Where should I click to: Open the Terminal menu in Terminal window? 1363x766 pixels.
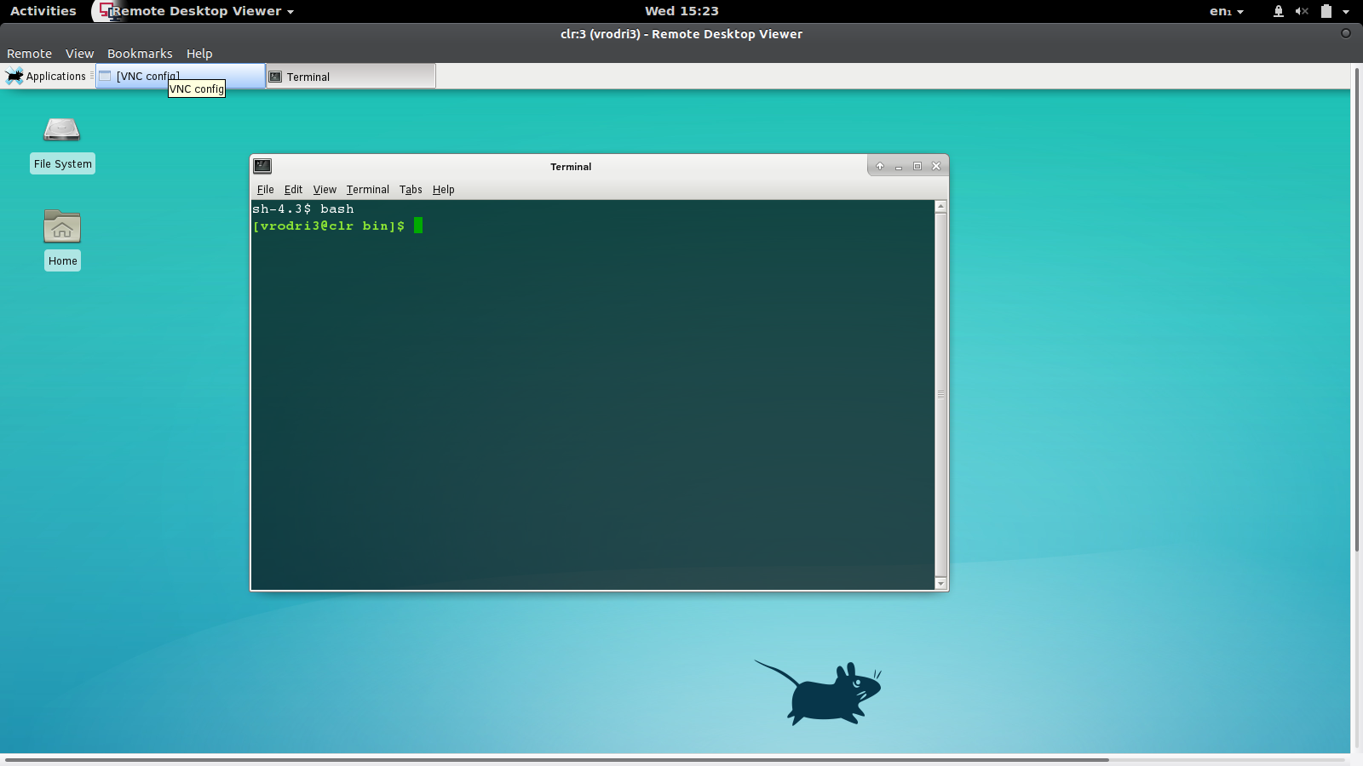[367, 190]
